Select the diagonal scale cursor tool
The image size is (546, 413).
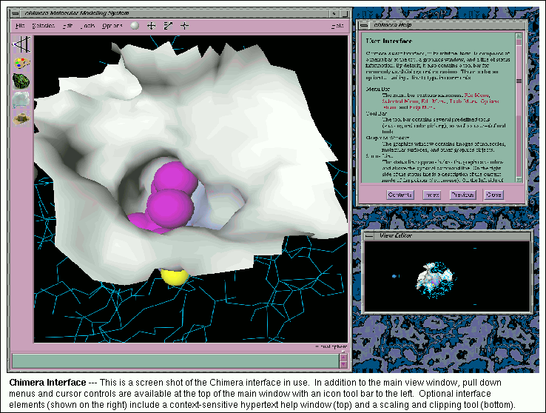point(168,25)
